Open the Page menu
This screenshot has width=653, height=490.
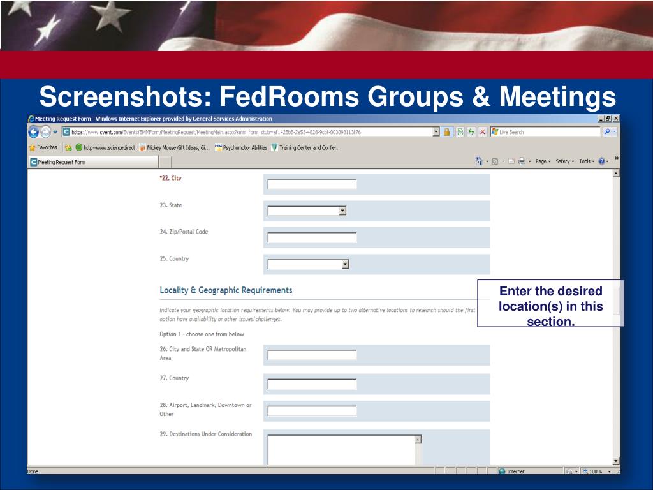pyautogui.click(x=543, y=161)
